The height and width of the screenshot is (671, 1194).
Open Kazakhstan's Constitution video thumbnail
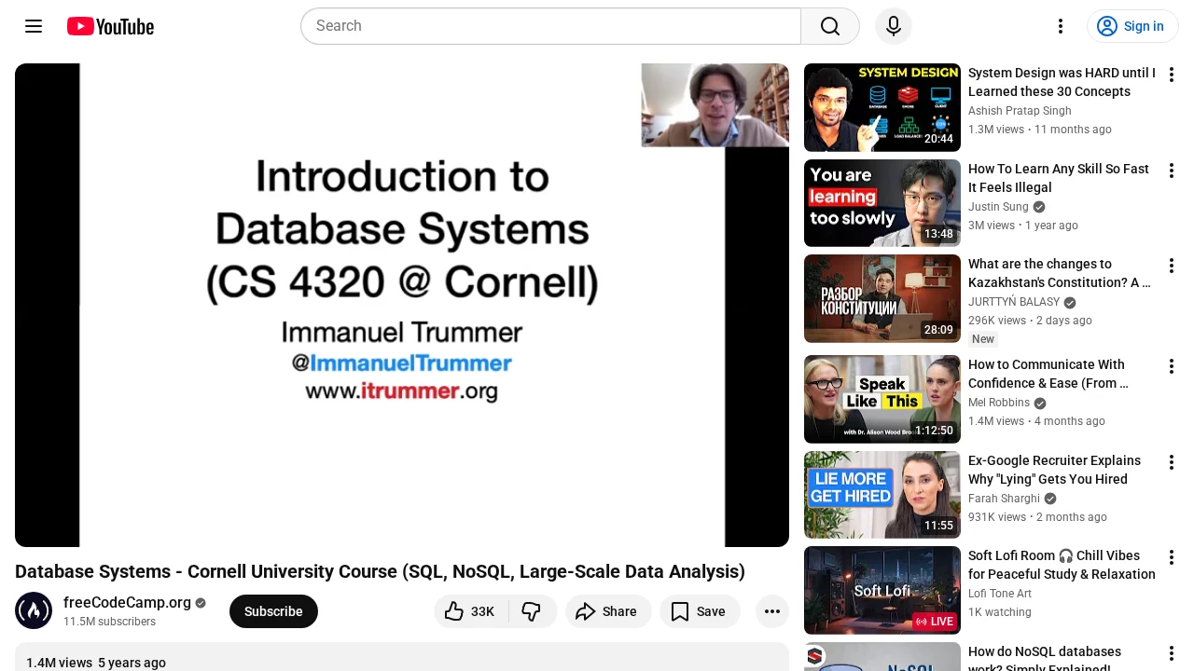(x=882, y=299)
